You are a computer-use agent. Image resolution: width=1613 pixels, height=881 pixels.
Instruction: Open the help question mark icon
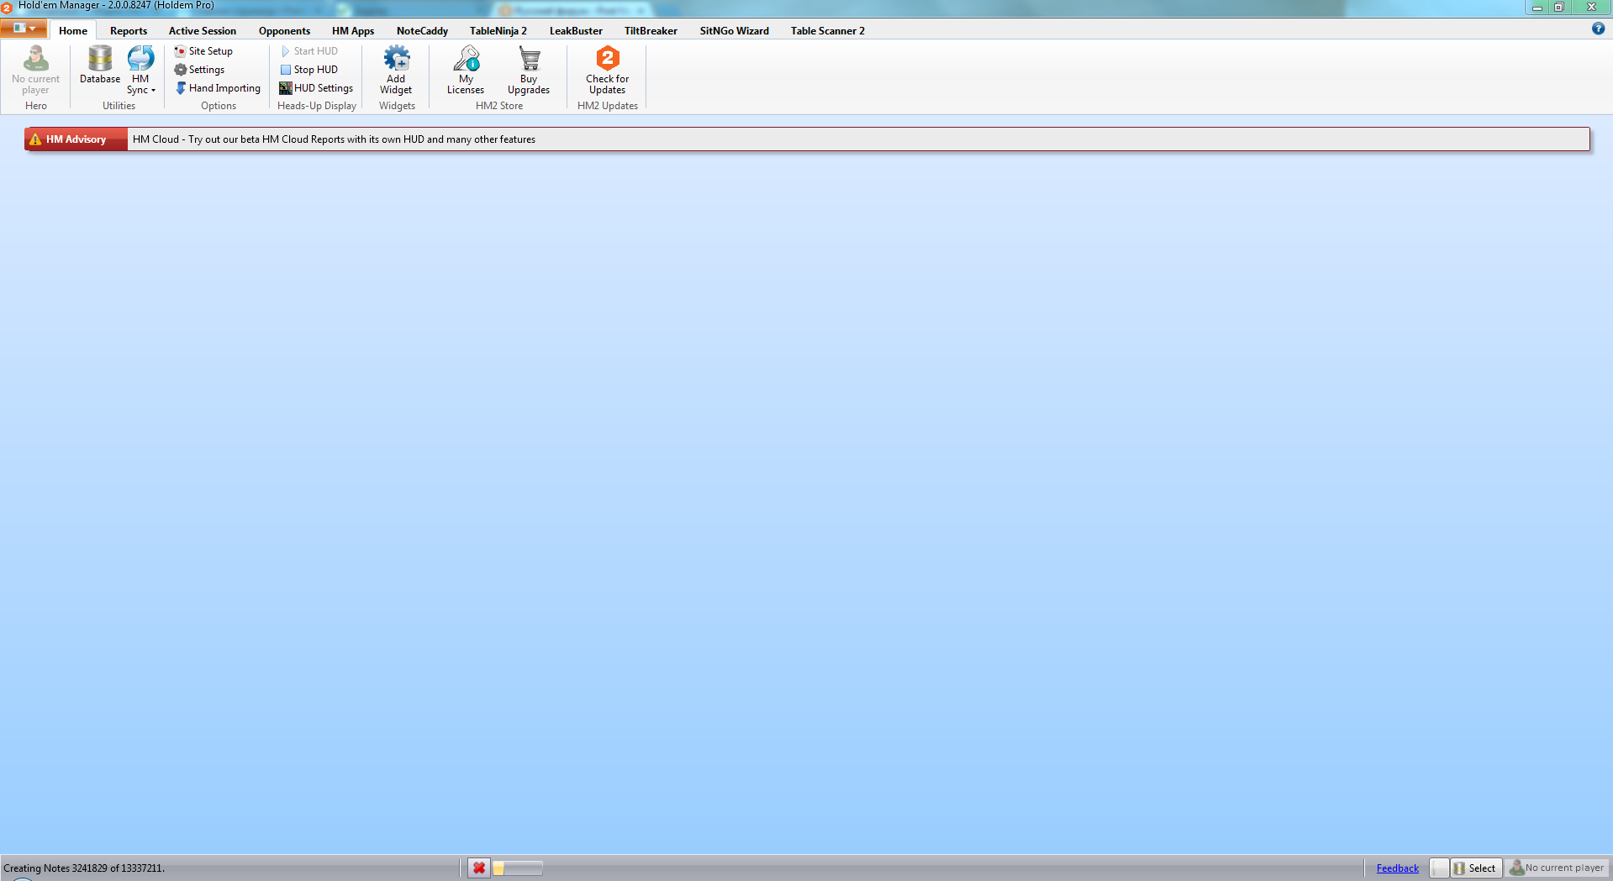coord(1598,29)
